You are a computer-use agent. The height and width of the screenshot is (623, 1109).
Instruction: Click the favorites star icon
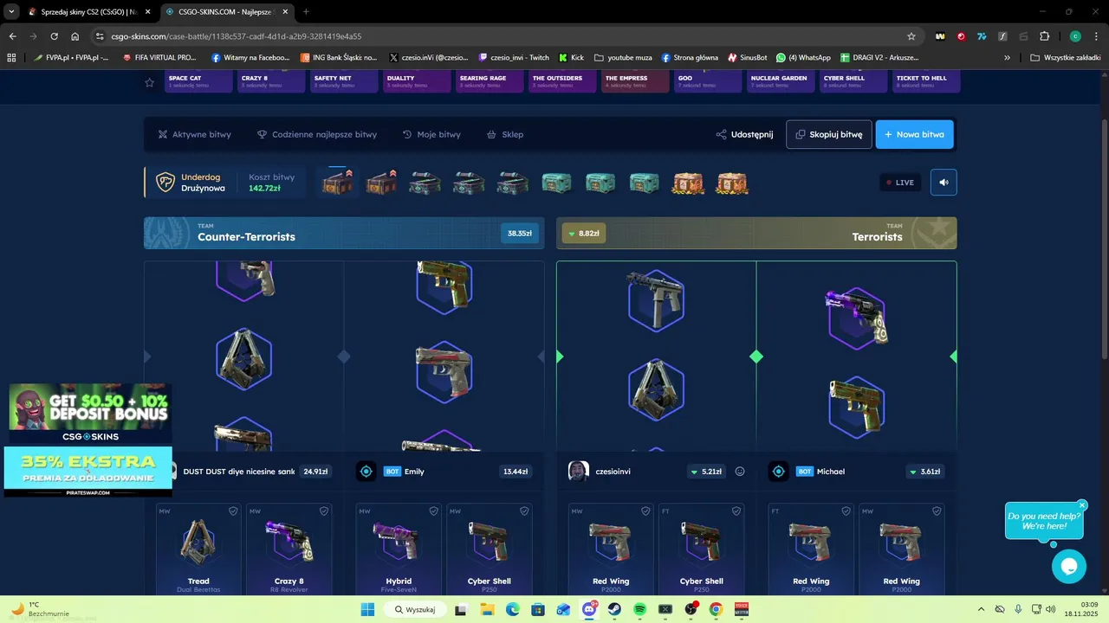tap(149, 82)
